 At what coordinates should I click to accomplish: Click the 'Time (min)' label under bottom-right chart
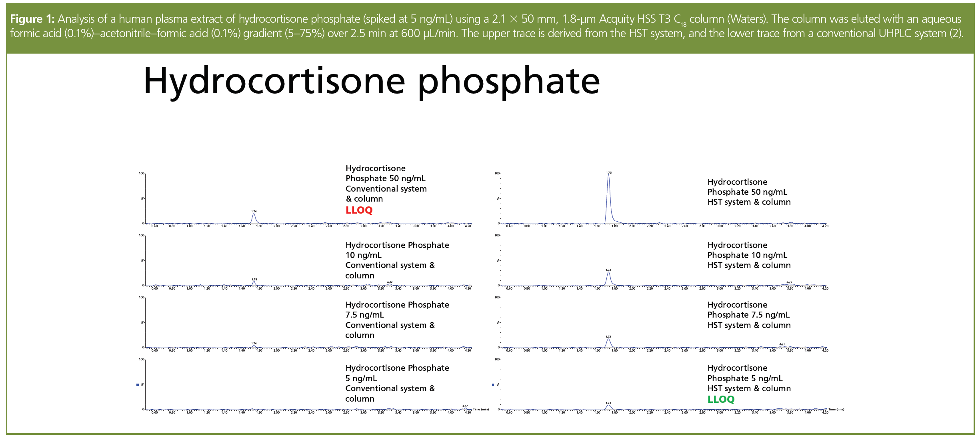836,409
